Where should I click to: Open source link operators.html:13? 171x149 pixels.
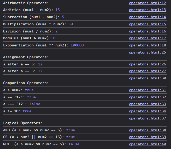[x=148, y=10]
